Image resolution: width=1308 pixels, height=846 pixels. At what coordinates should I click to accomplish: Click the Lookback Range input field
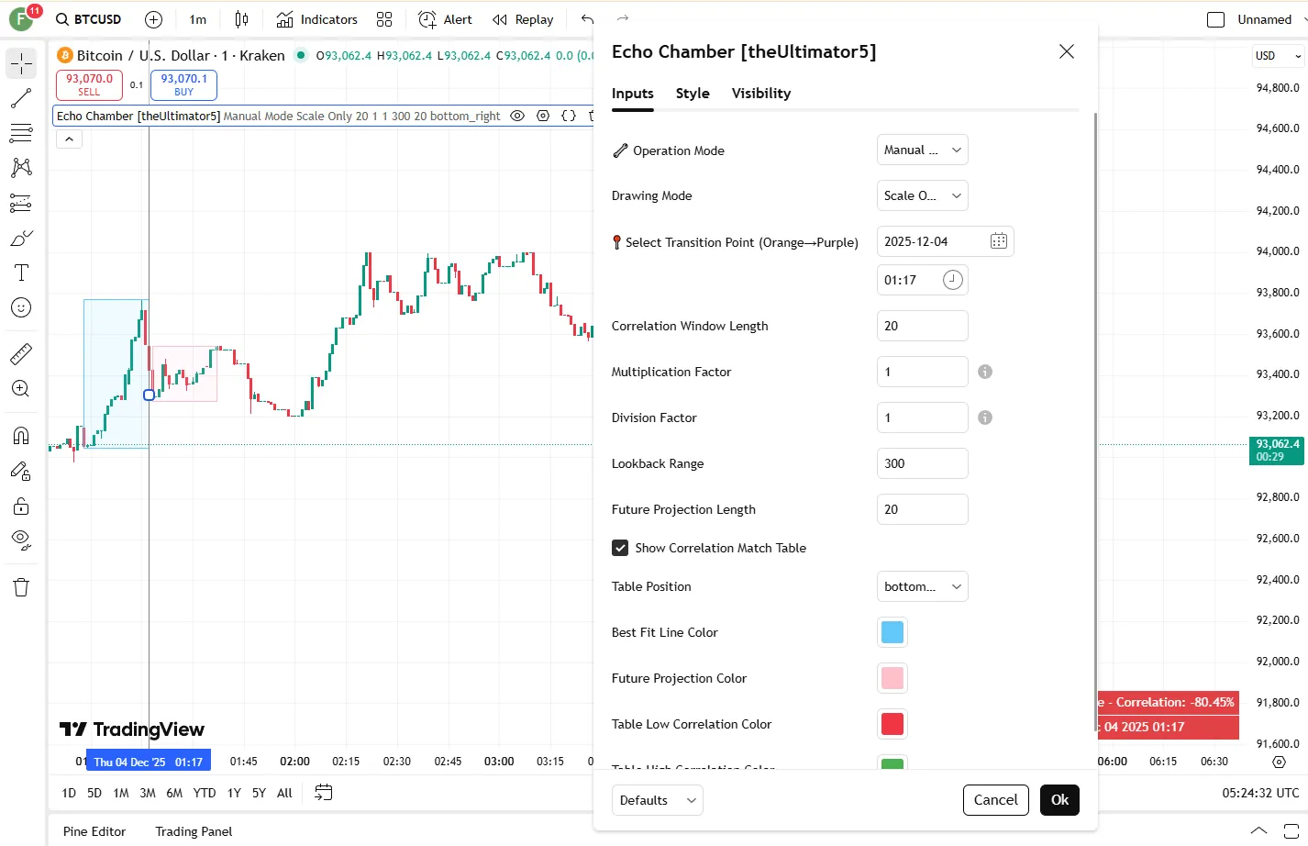click(922, 463)
